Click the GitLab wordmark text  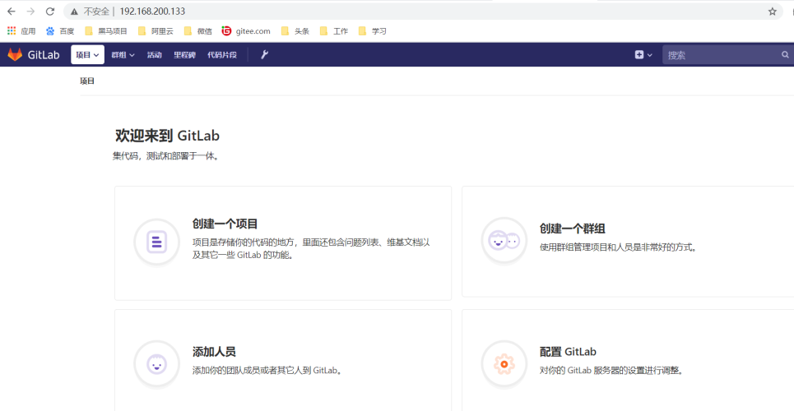tap(44, 55)
